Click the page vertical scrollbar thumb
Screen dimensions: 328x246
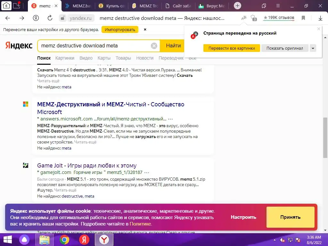tap(325, 138)
